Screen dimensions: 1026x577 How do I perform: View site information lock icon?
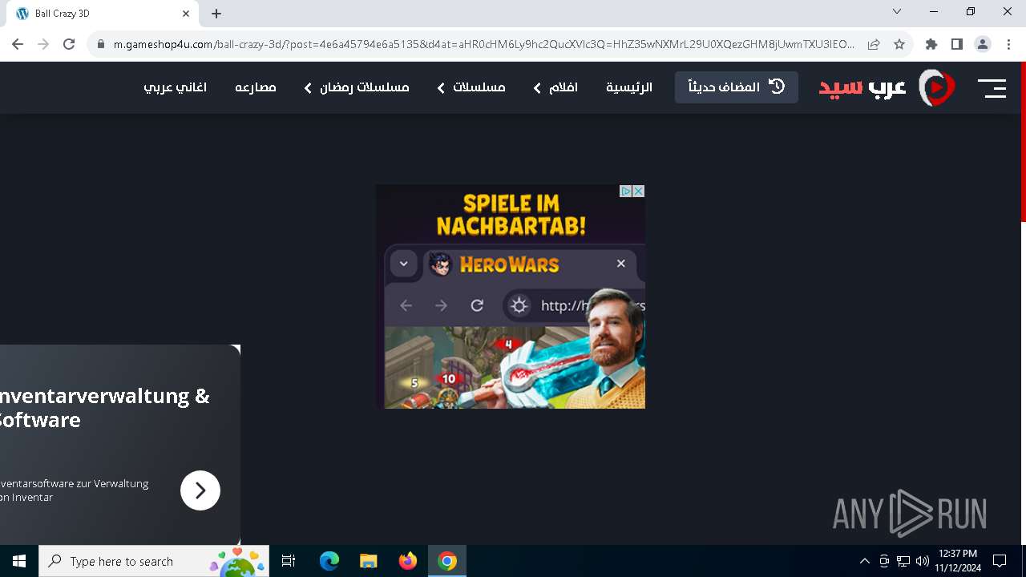coord(101,44)
